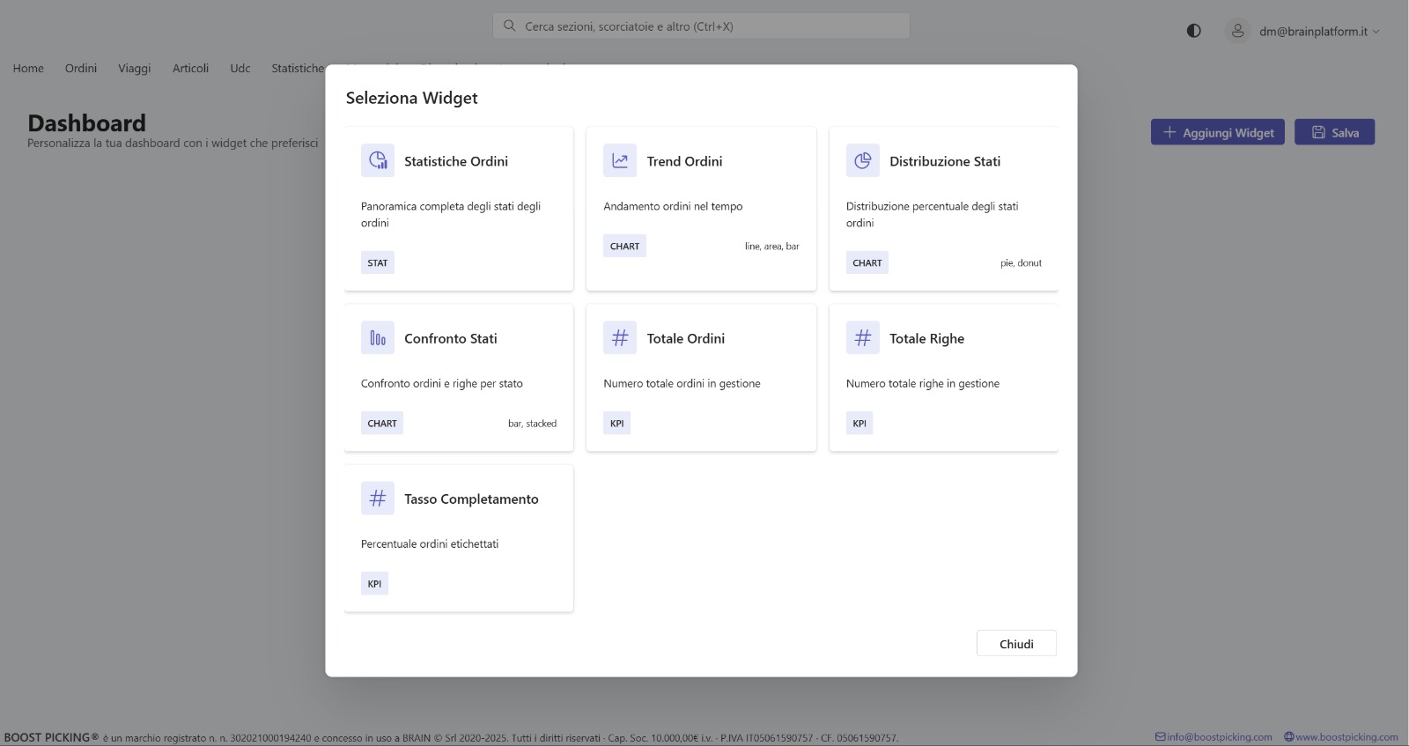The image size is (1409, 746).
Task: Open the dm@brainplatform.it account dropdown
Action: (x=1319, y=31)
